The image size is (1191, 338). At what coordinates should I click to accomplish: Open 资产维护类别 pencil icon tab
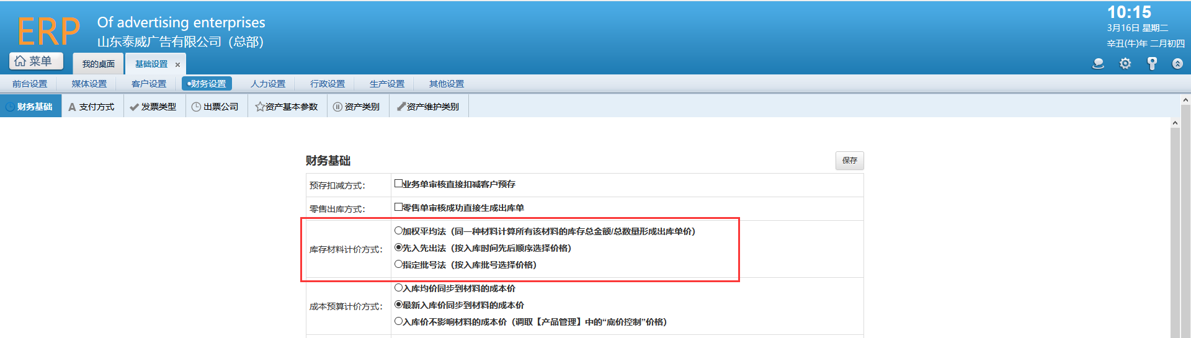click(428, 107)
